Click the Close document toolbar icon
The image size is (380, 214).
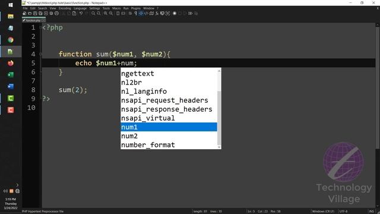(46, 13)
